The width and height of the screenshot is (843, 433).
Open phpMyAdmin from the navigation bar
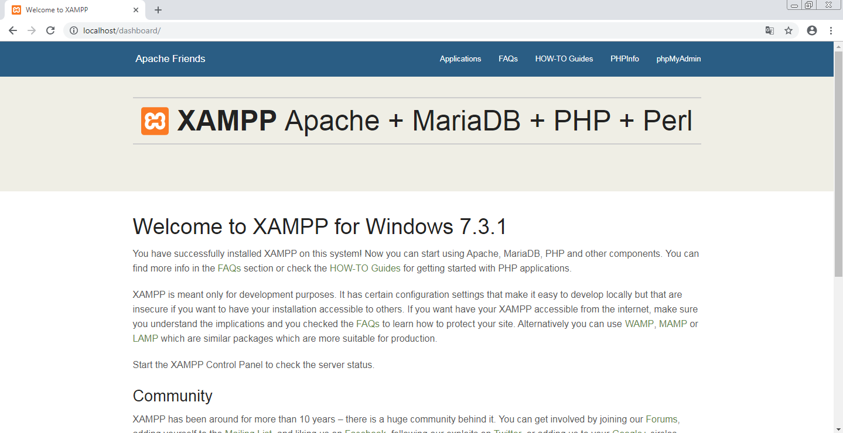678,59
